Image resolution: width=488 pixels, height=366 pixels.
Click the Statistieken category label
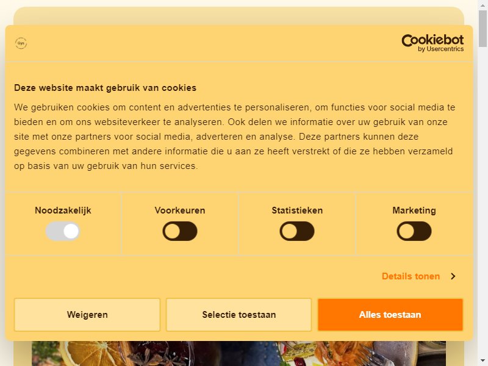point(297,210)
